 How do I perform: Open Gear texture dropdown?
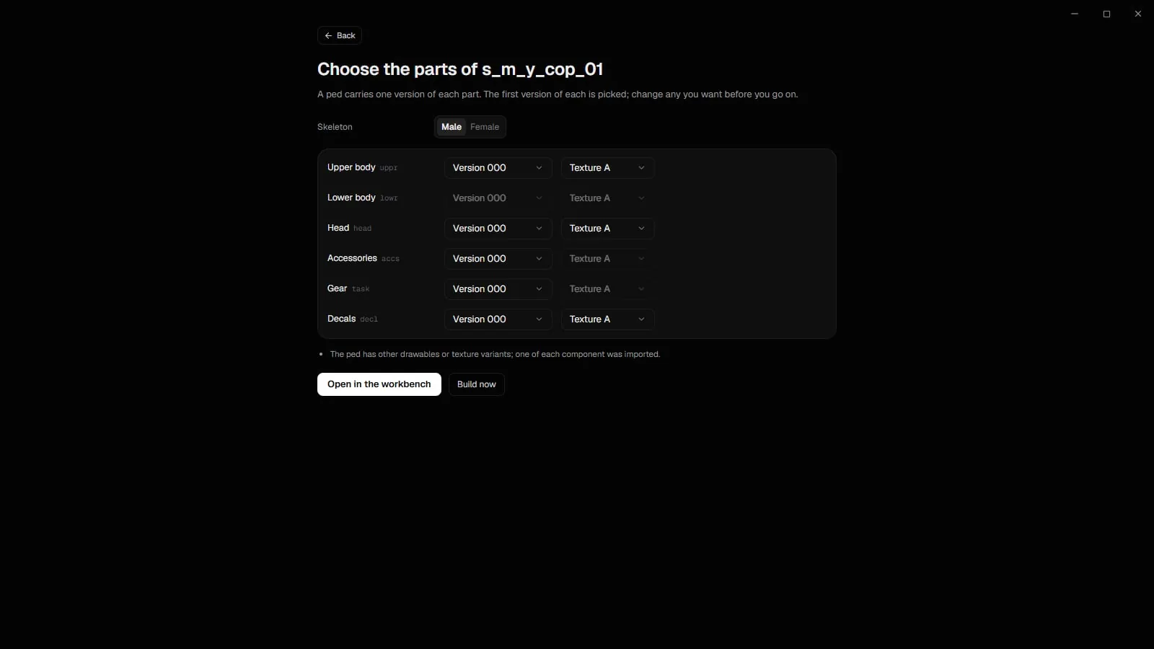(x=607, y=289)
